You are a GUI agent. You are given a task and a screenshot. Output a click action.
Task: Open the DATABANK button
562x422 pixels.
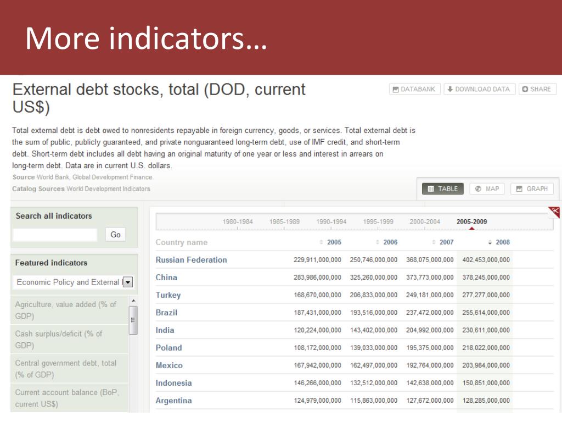pos(415,89)
